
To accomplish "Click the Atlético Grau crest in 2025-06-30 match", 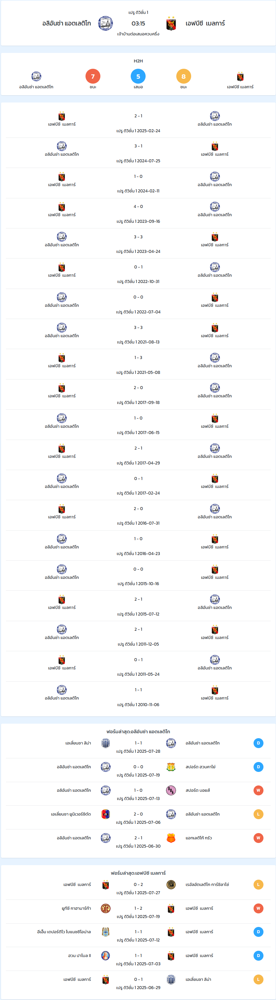I will tap(171, 838).
